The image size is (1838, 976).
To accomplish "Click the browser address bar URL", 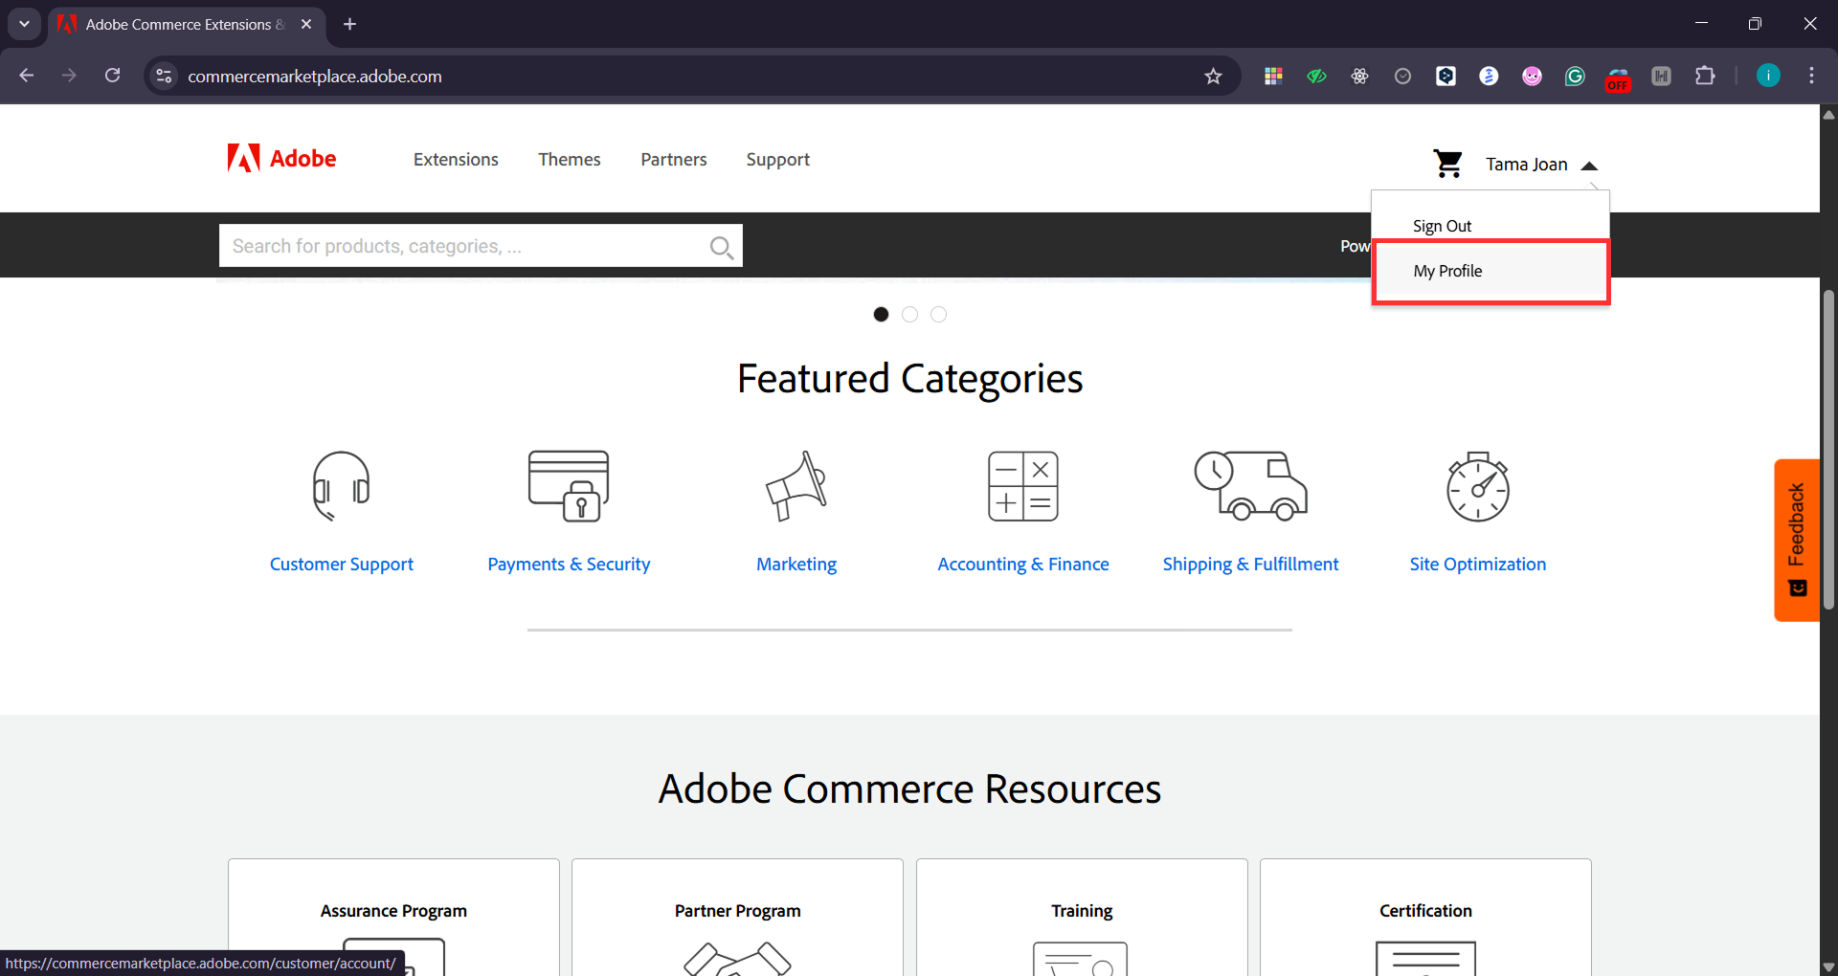I will 315,77.
